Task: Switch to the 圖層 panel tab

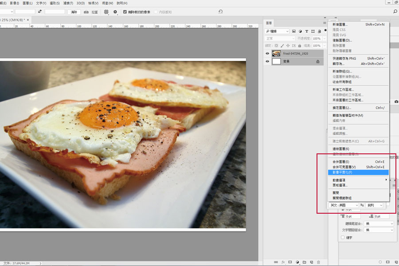Action: pyautogui.click(x=269, y=23)
